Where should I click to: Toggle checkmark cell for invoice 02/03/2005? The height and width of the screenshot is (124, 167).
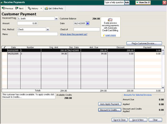(5, 50)
